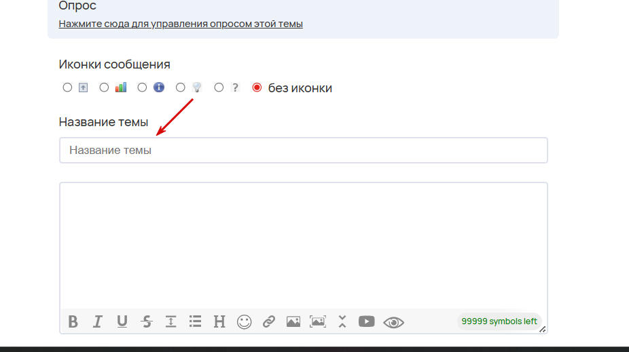The width and height of the screenshot is (629, 352).
Task: Apply strikethrough formatting in editor toolbar
Action: coord(147,321)
